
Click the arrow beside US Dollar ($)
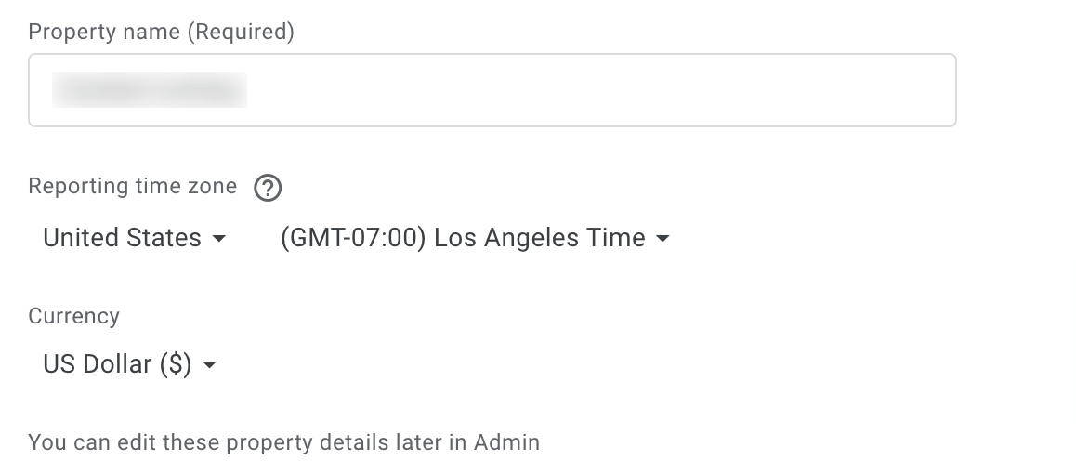[210, 365]
